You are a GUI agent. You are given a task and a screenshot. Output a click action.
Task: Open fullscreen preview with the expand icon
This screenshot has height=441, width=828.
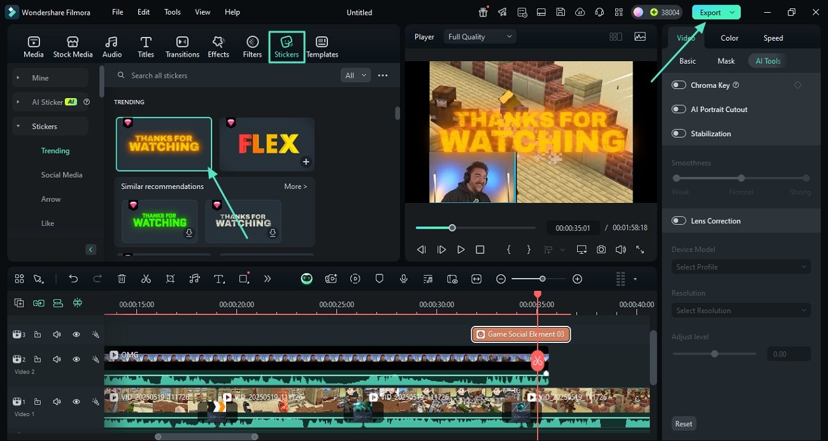click(x=640, y=250)
